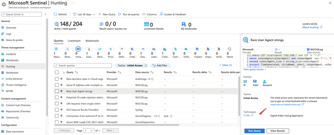Image resolution: width=334 pixels, height=135 pixels.
Task: Select the Command and Control tactic icon
Action: point(175,49)
